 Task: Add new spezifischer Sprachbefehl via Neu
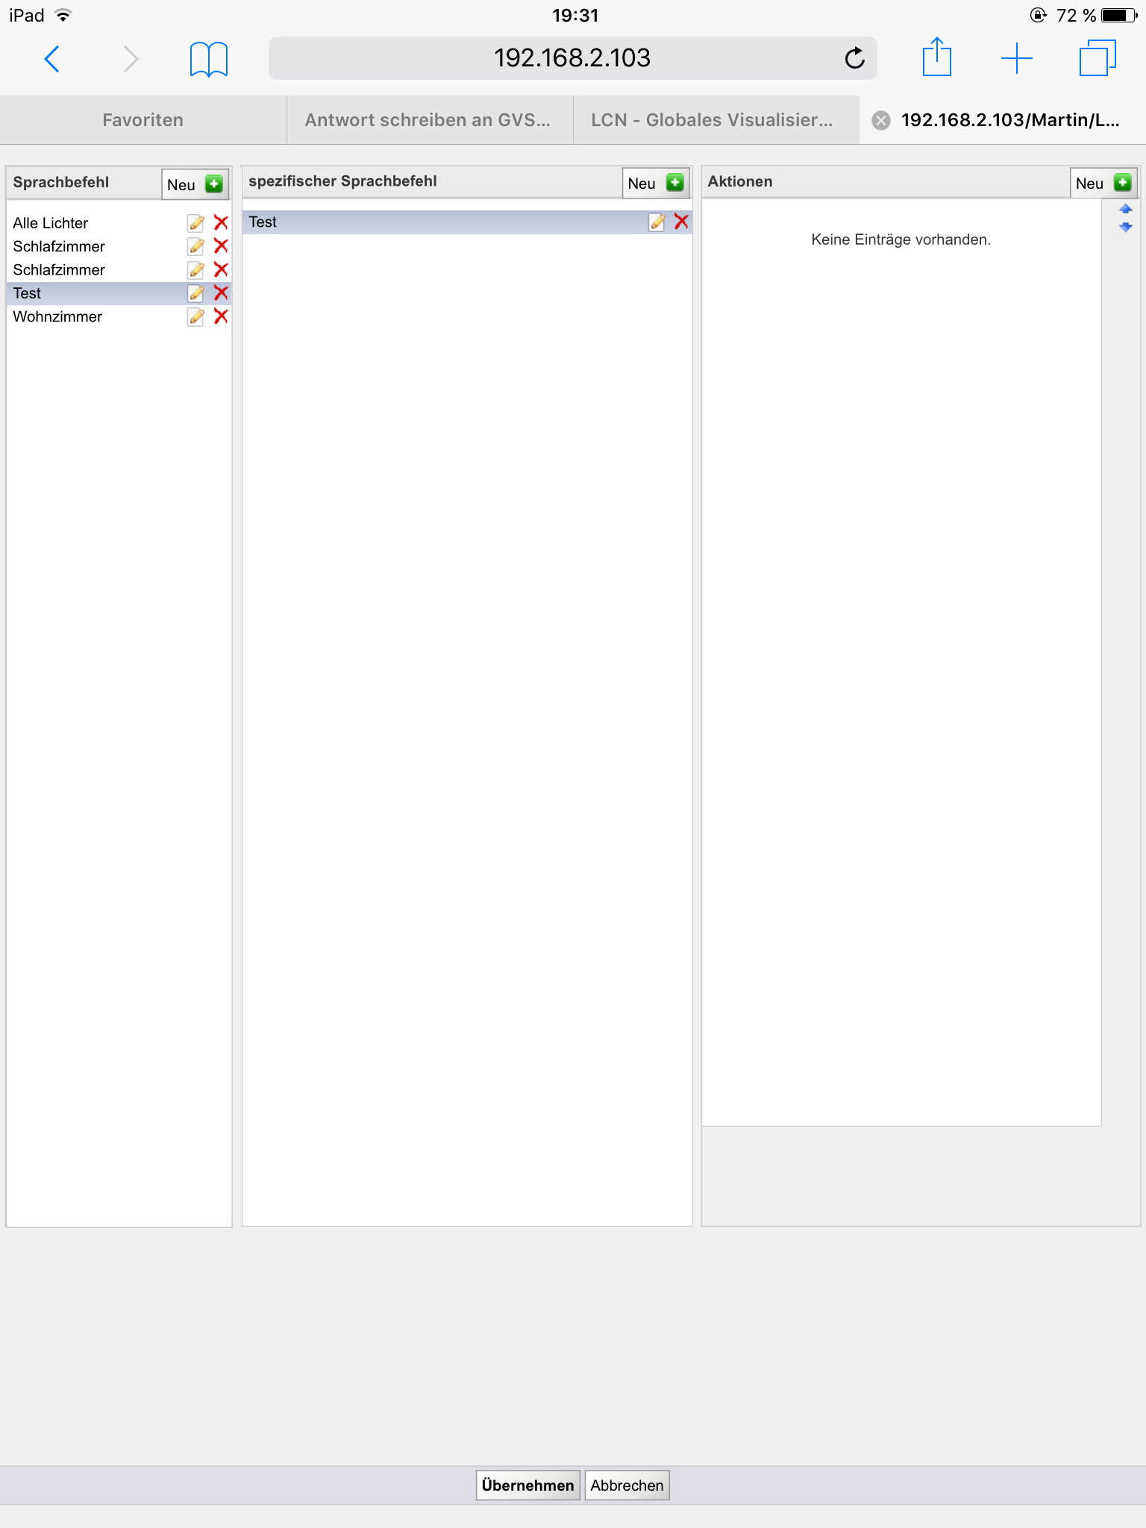[x=655, y=184]
